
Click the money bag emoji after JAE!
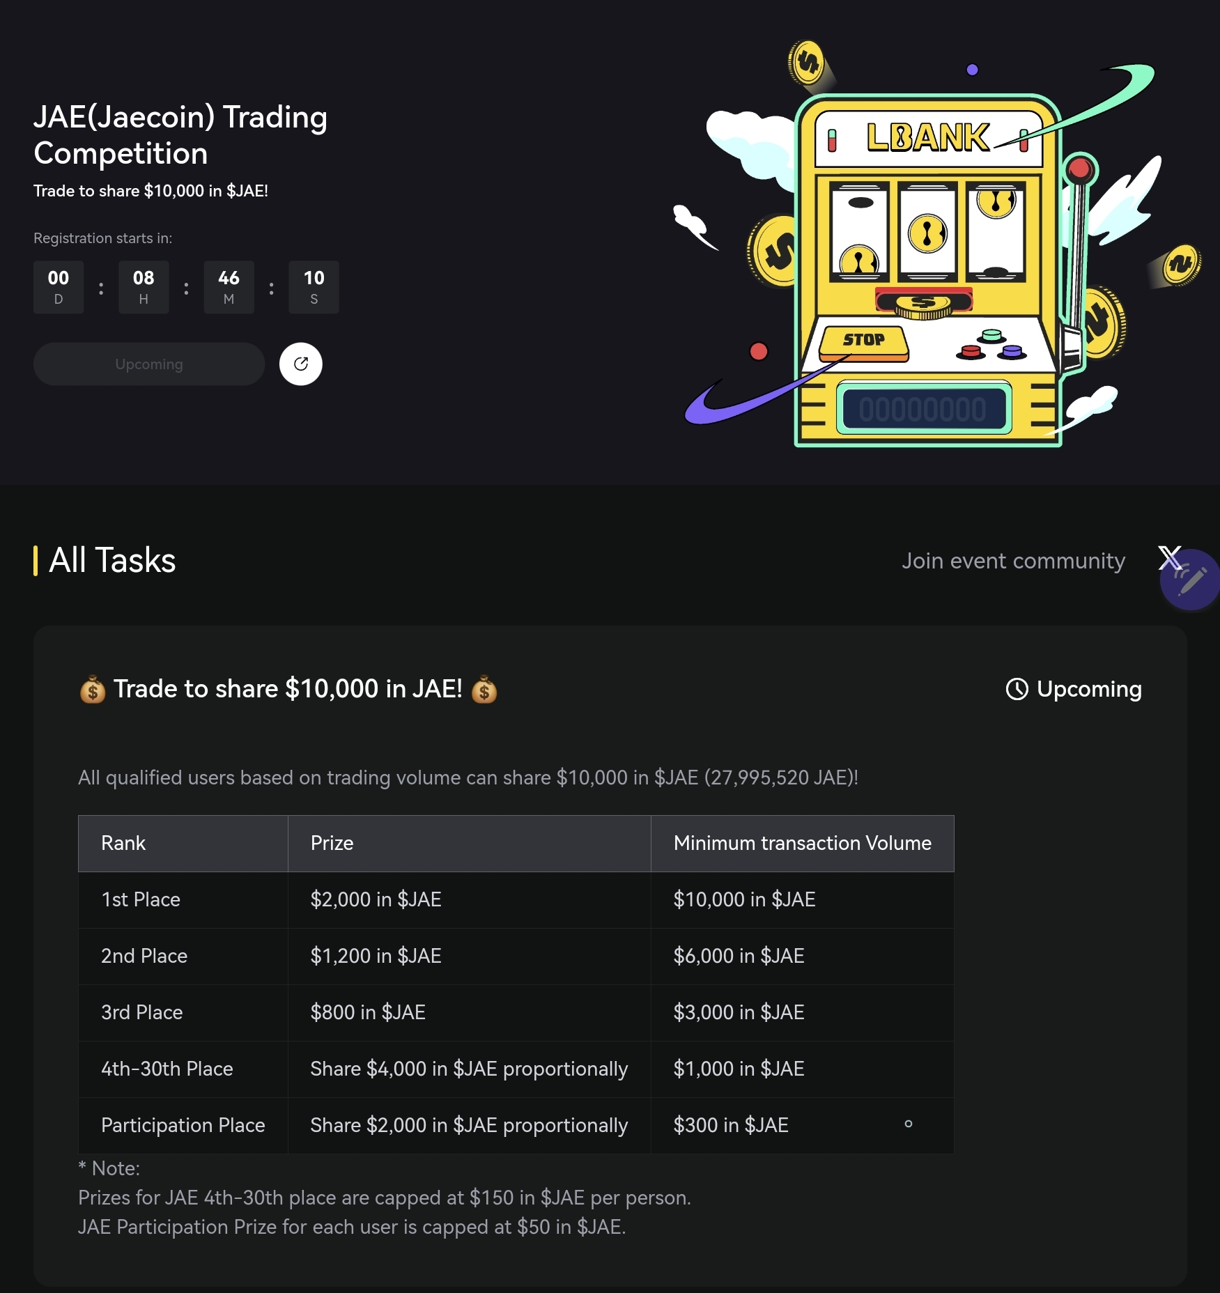484,690
